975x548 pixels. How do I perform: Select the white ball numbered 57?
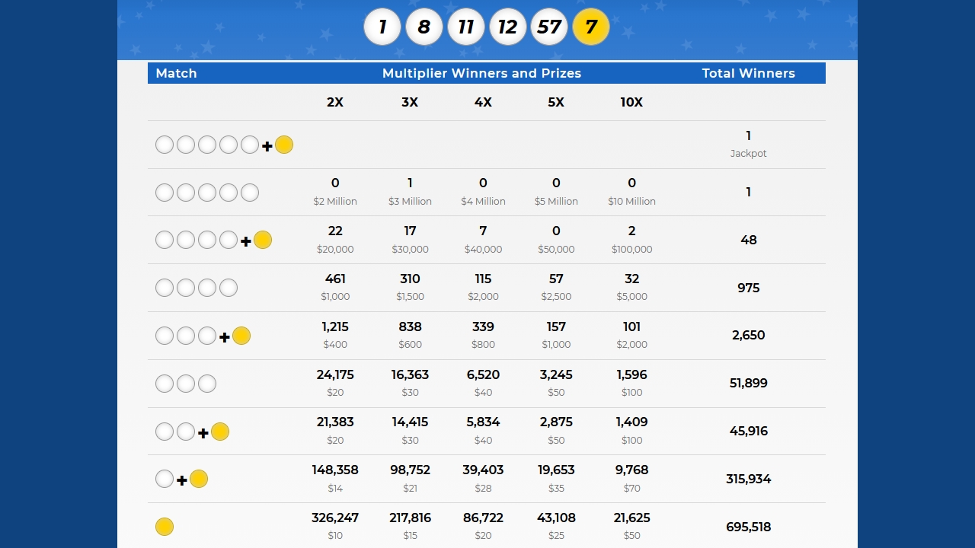click(x=549, y=27)
